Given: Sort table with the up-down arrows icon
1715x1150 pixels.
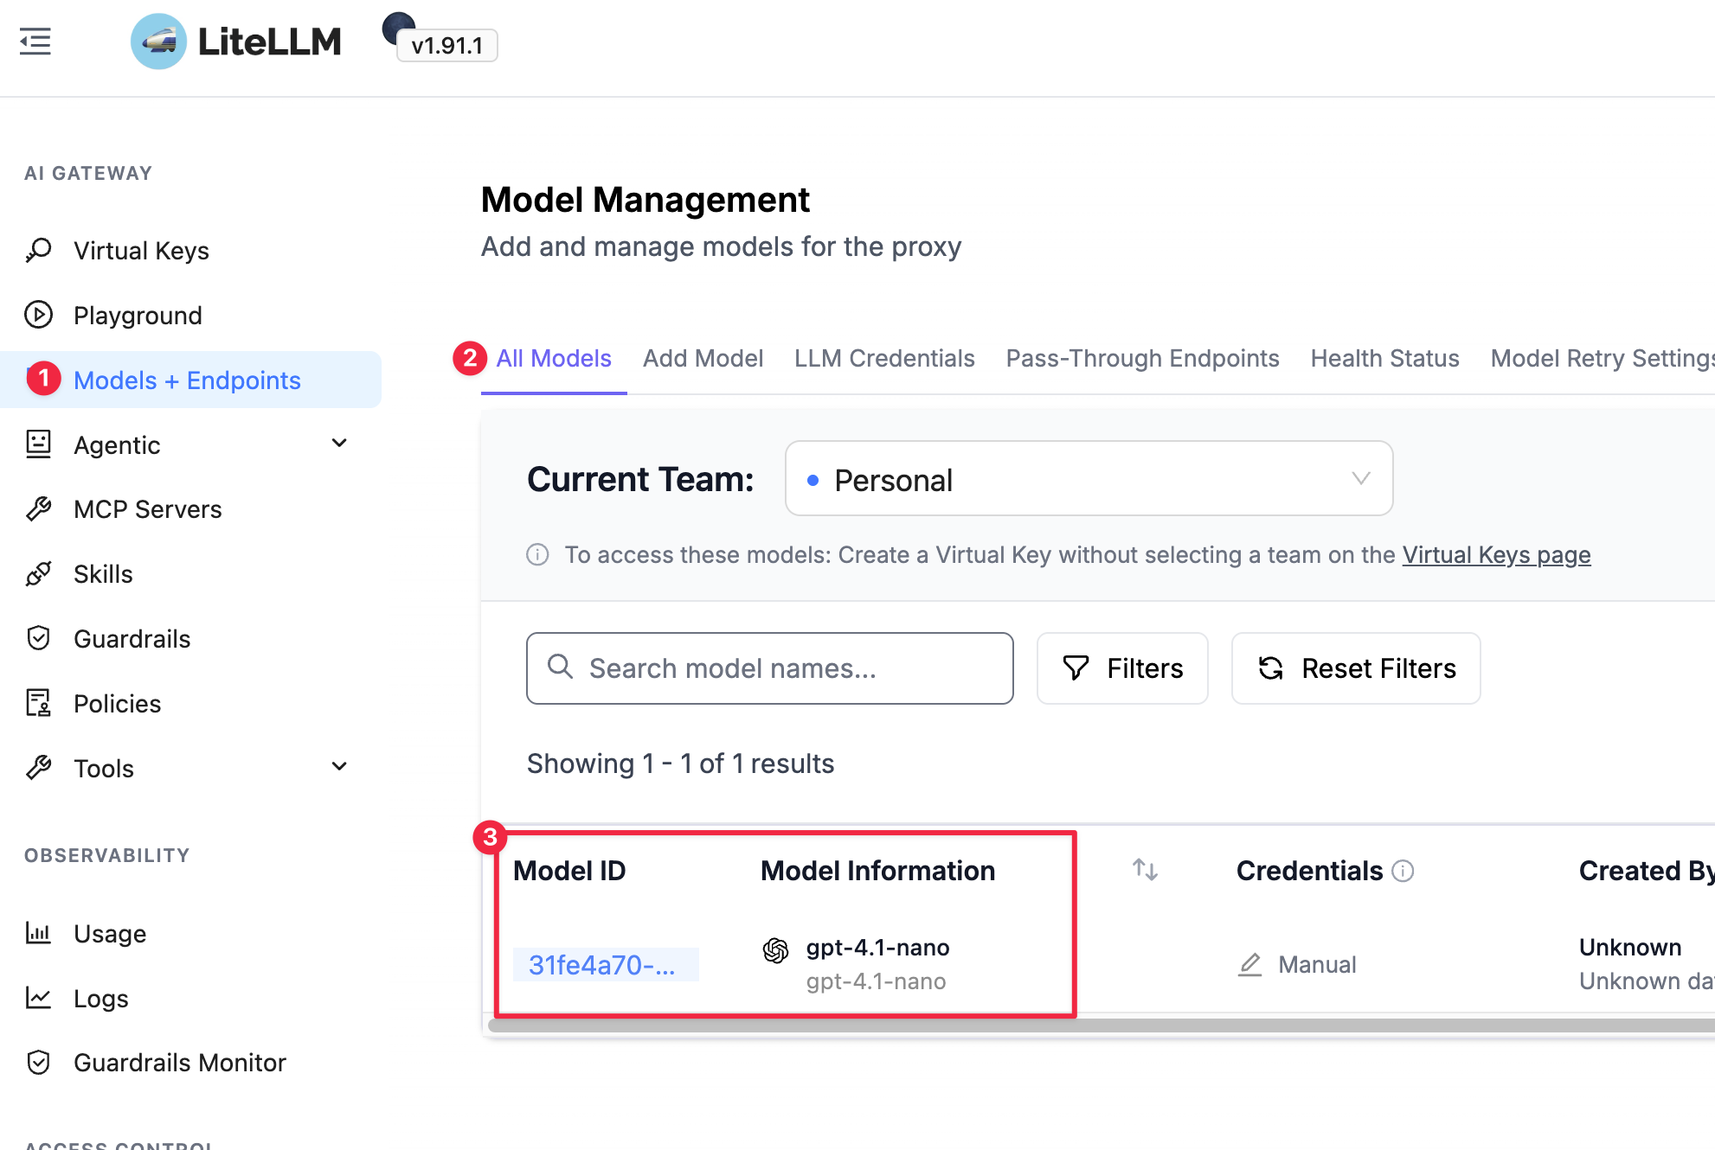Looking at the screenshot, I should (x=1146, y=870).
